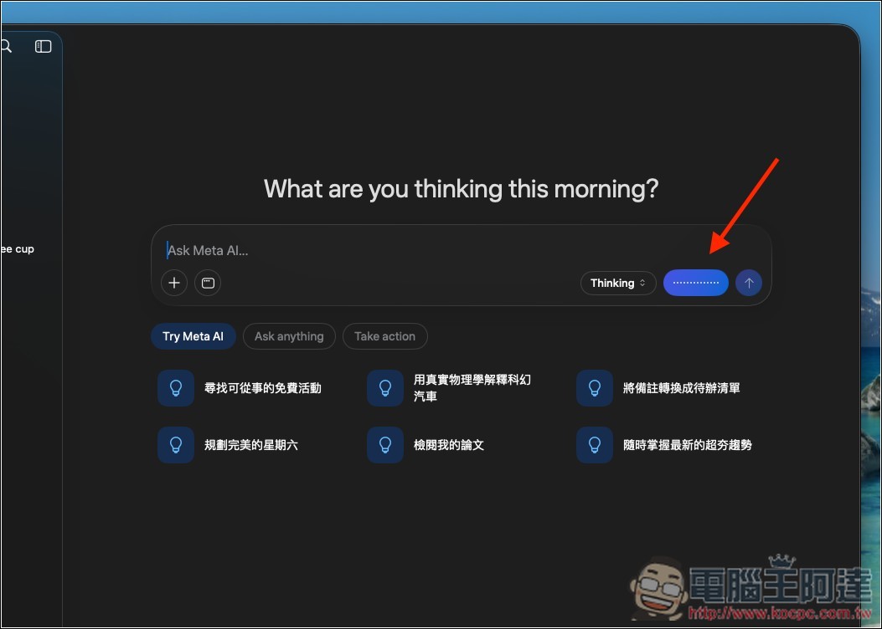882x629 pixels.
Task: Click lightbulb icon beside 隨時掌握最新的超夯趨勢
Action: pos(595,445)
